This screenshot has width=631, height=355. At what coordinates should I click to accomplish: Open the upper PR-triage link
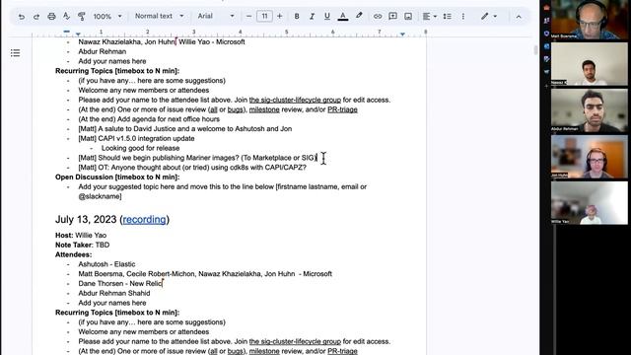(342, 109)
